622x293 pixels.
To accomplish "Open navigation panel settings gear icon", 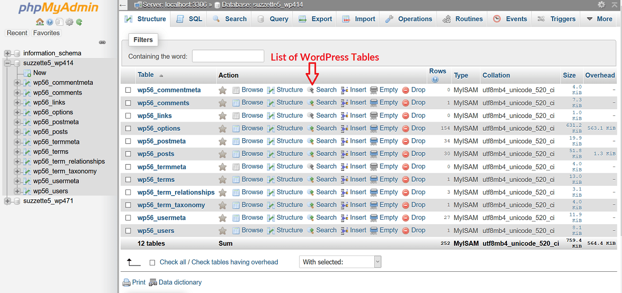I will (x=69, y=22).
